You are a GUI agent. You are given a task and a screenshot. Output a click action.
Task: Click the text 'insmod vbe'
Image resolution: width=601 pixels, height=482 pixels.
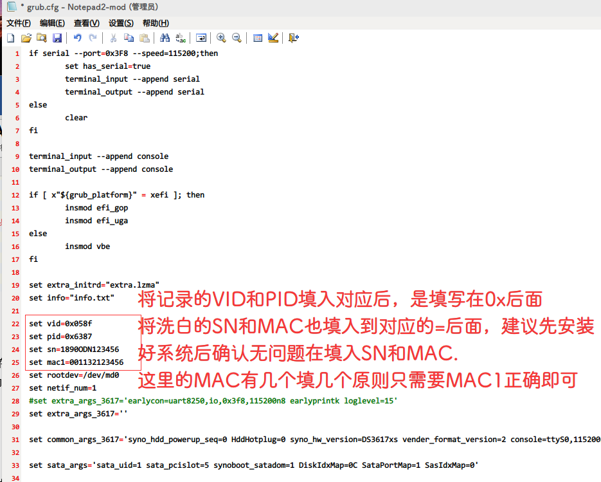tap(87, 246)
